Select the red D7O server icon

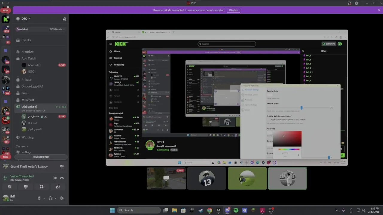pyautogui.click(x=5, y=120)
